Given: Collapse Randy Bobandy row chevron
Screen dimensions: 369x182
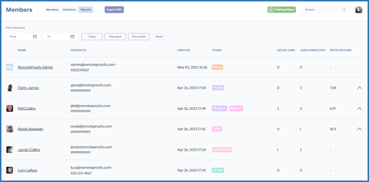Looking at the screenshot, I should click(x=360, y=129).
